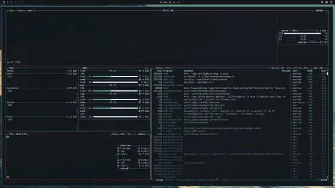
Task: Open the tray icon left of the volume
Action: [322, 2]
